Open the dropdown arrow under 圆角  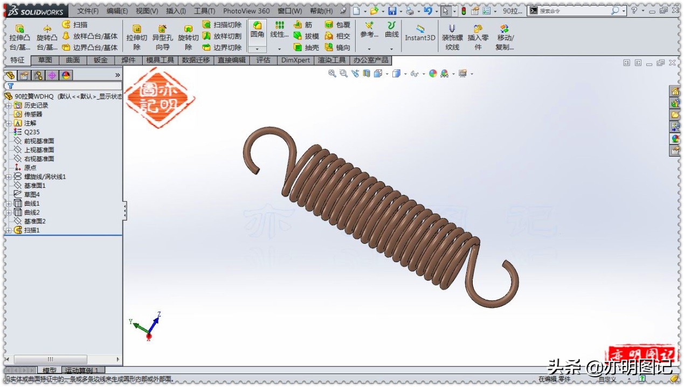click(x=258, y=49)
